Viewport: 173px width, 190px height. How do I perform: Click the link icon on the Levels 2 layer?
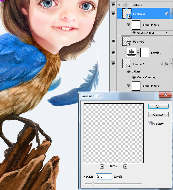coord(138,53)
